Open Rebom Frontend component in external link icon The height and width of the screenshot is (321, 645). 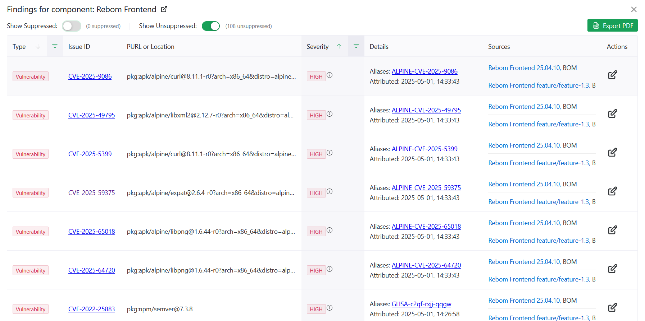164,9
